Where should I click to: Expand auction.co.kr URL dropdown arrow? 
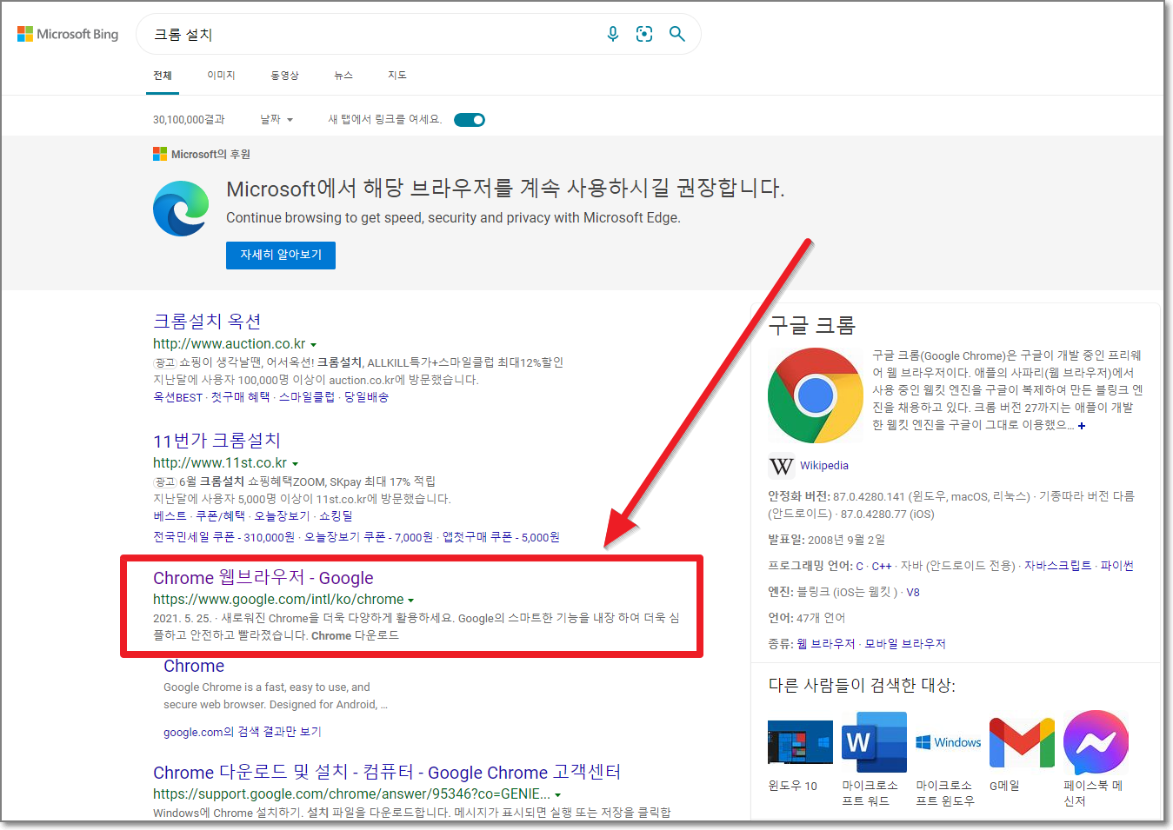tap(314, 345)
